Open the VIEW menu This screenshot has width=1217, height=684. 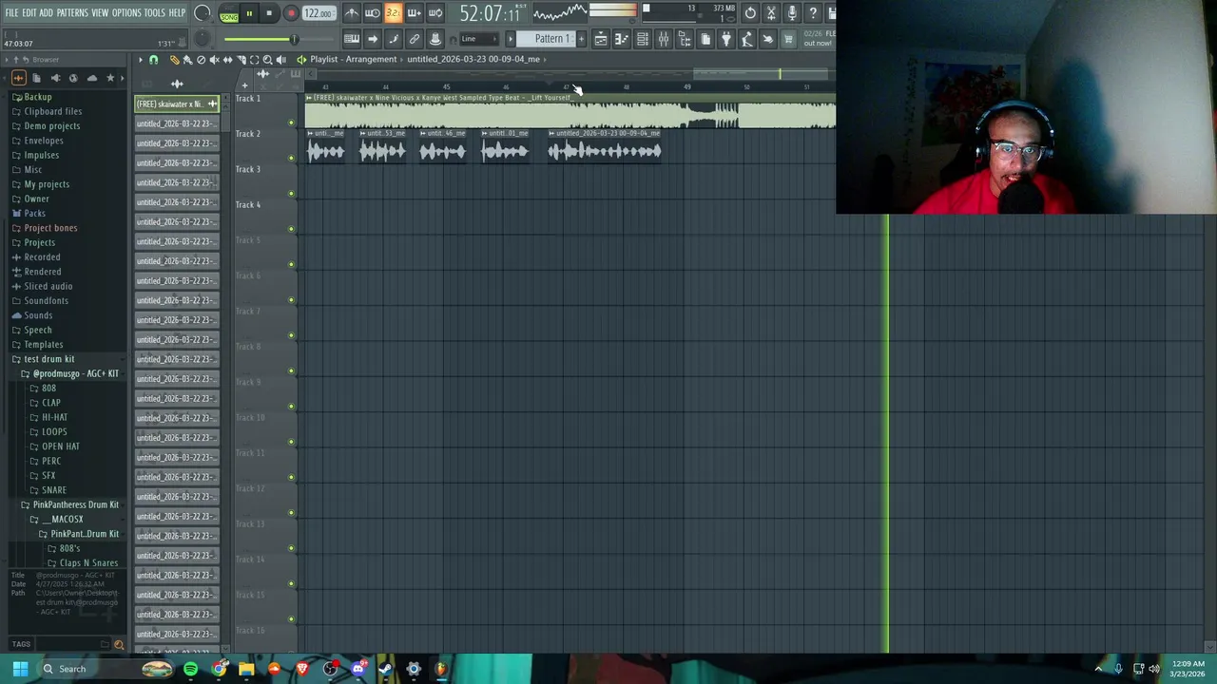(100, 12)
